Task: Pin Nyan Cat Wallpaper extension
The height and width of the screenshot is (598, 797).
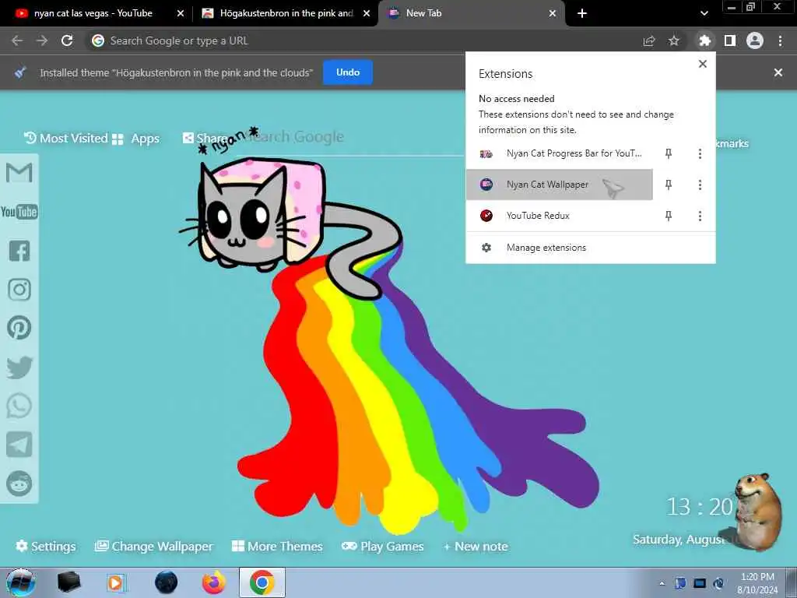Action: pos(669,185)
